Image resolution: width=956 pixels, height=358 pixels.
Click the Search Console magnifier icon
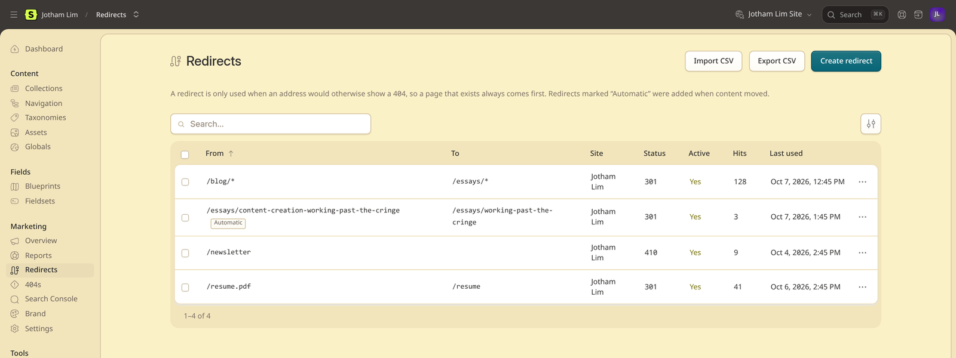click(x=15, y=299)
